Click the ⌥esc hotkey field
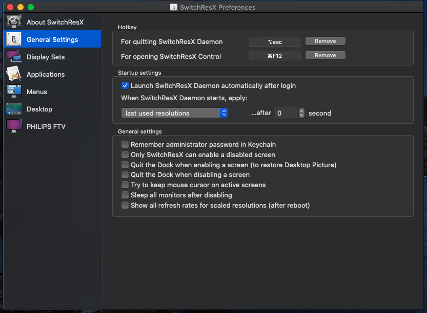 pyautogui.click(x=275, y=42)
